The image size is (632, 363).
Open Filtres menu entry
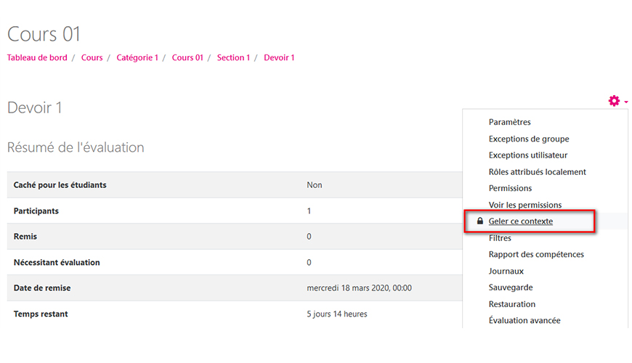tap(500, 238)
